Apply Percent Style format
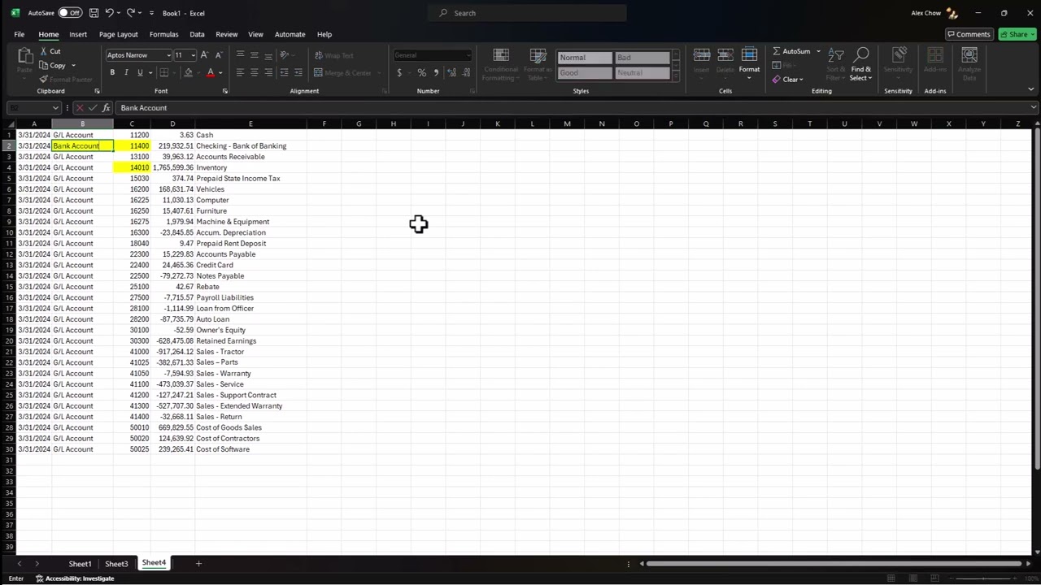Image resolution: width=1041 pixels, height=585 pixels. [421, 72]
